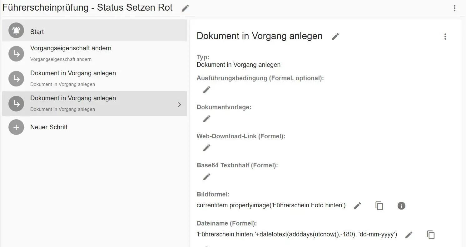Edit the step title next to Dokument in Vorgang anlegen
466x247 pixels.
click(x=335, y=37)
